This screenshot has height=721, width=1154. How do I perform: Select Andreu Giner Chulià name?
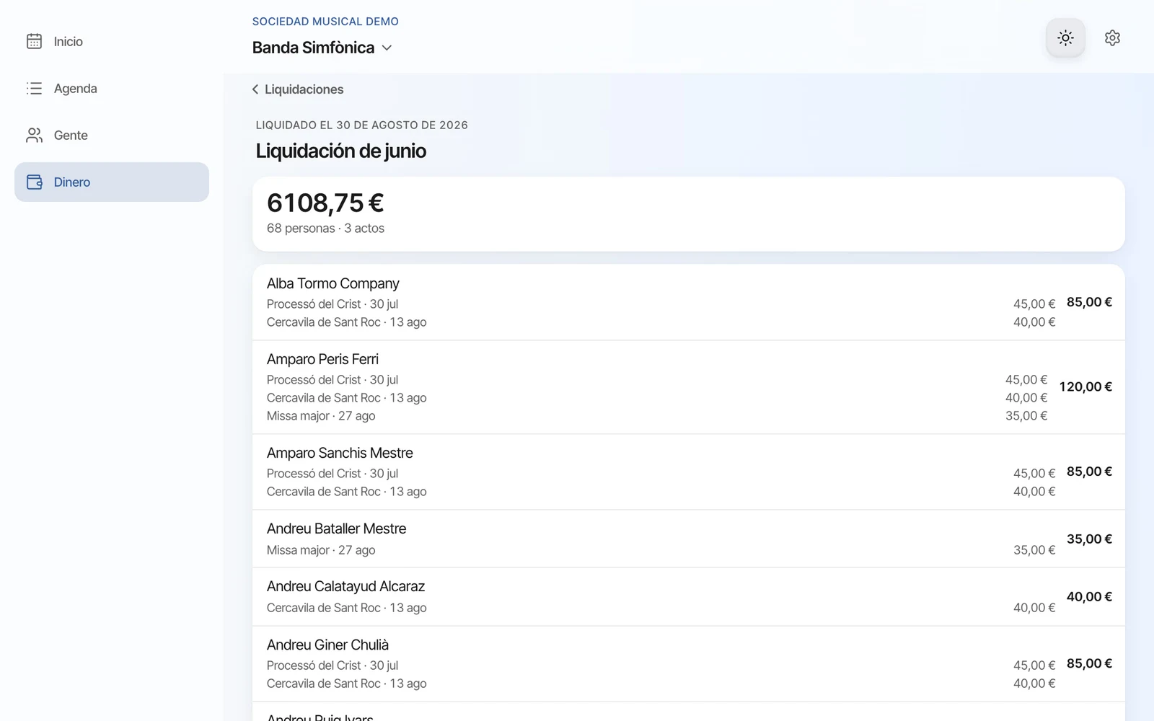[327, 645]
